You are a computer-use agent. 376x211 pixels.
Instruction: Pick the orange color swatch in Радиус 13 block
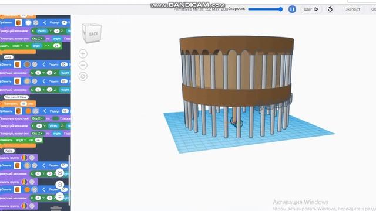pos(28,111)
